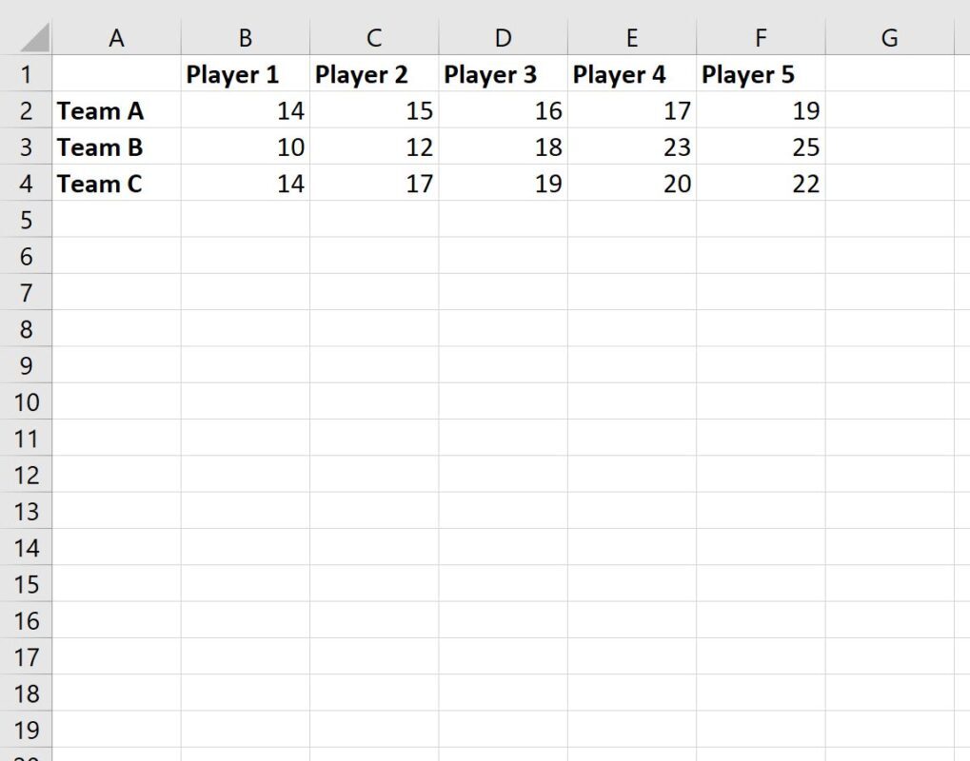Select cell D2 containing 16
Screen dimensions: 970x761
(x=503, y=110)
